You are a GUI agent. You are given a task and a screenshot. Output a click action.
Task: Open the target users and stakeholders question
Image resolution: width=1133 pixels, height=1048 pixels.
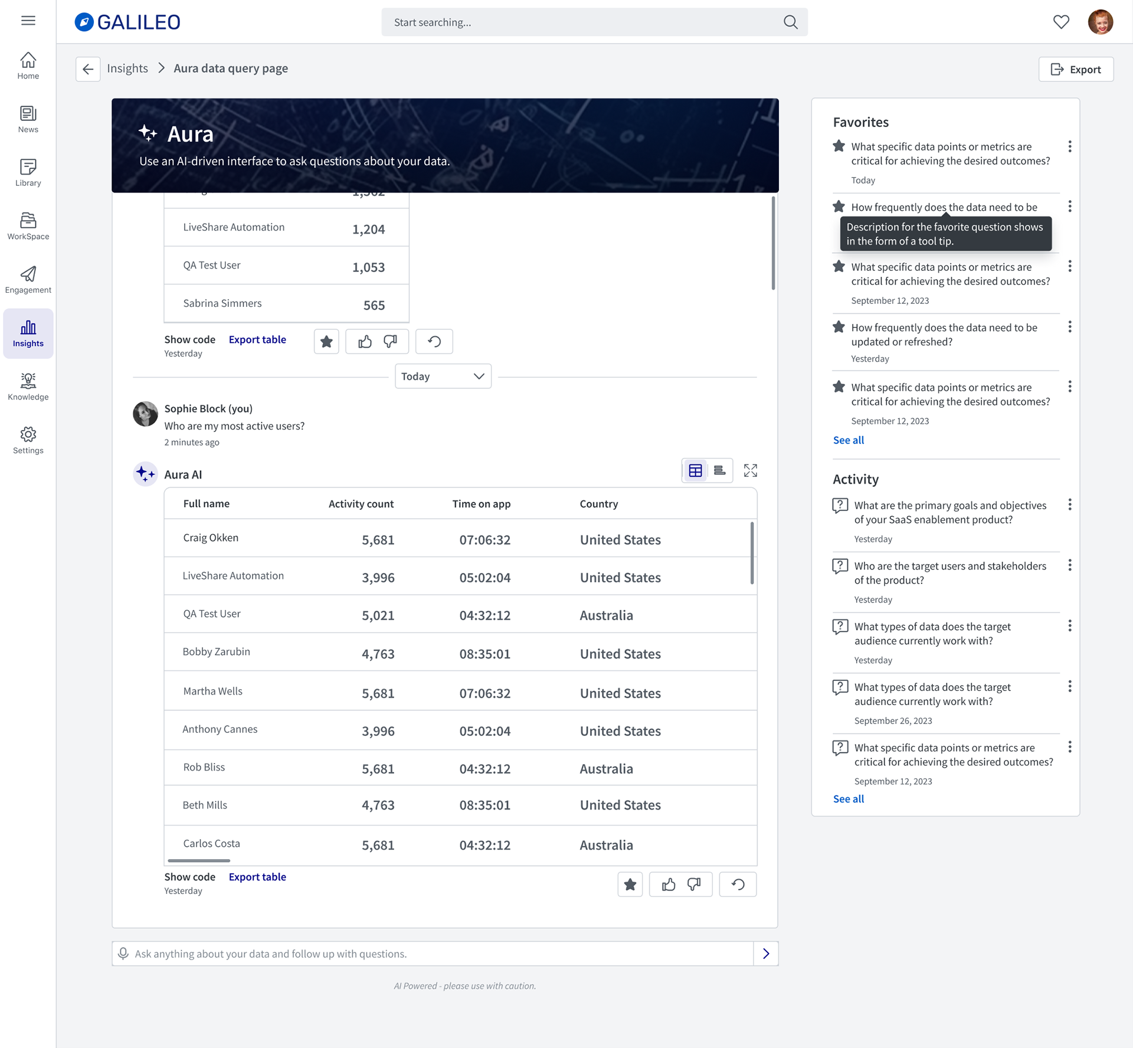pyautogui.click(x=950, y=573)
